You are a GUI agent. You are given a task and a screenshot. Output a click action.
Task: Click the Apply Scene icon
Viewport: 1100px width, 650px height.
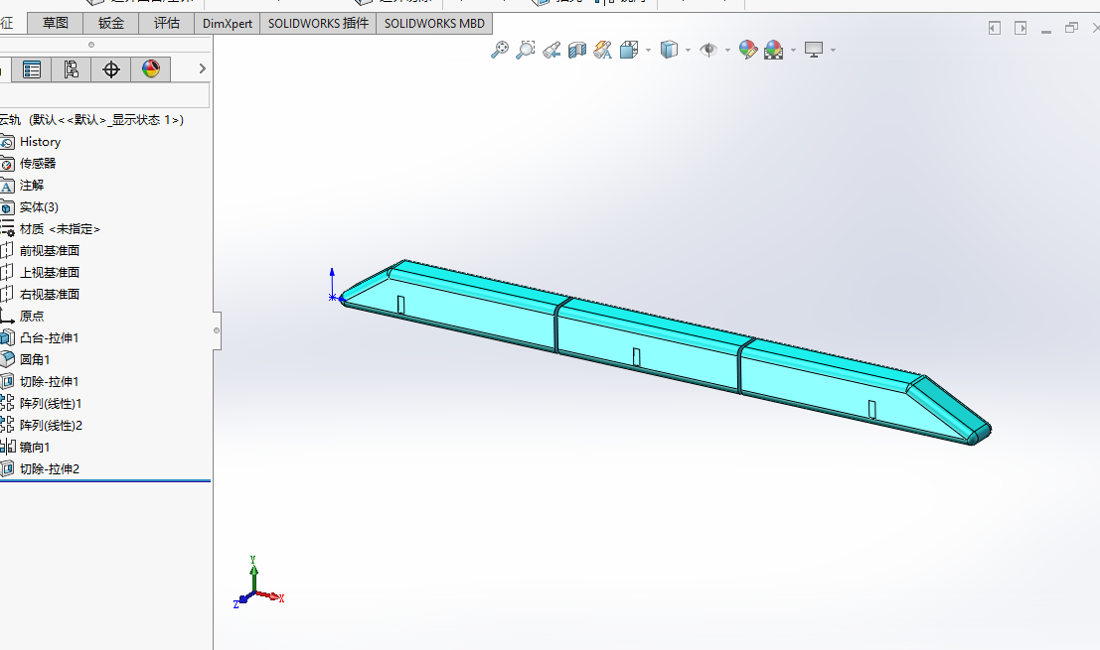pos(774,50)
